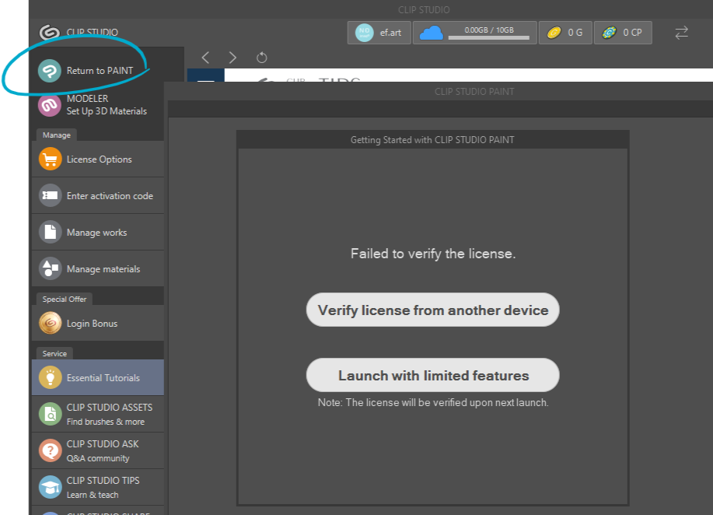Image resolution: width=713 pixels, height=515 pixels.
Task: Click the Return to PAINT icon
Action: [x=50, y=71]
